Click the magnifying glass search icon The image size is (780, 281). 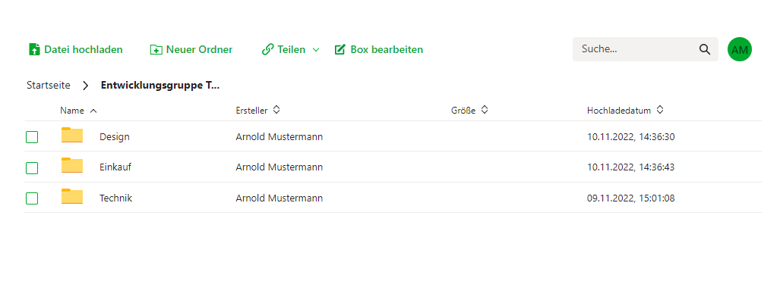click(x=704, y=49)
